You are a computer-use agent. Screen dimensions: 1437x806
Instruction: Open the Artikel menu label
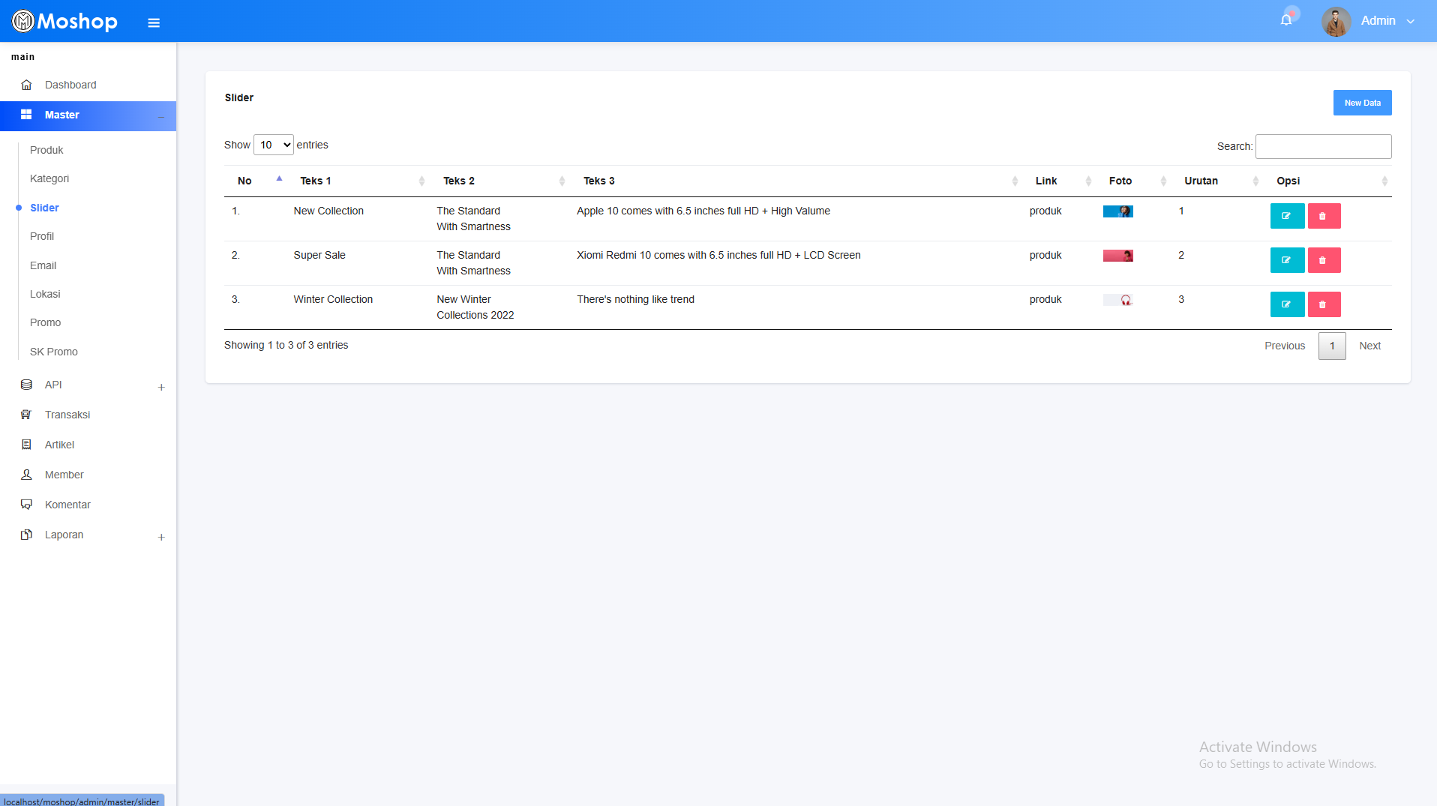(59, 445)
